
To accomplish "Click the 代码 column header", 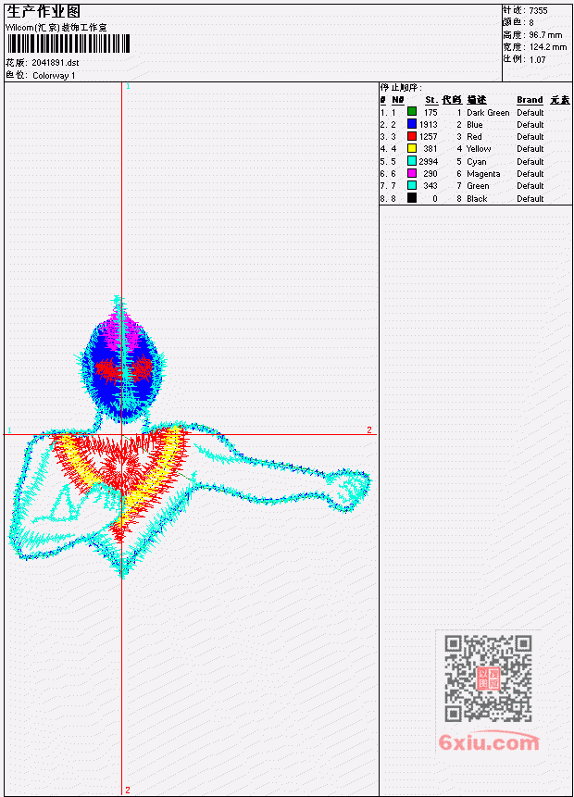I will tap(452, 100).
